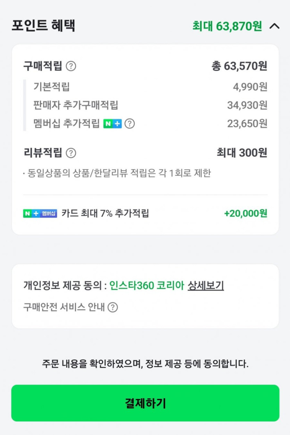The height and width of the screenshot is (435, 290).
Task: Select the 기본적립 row label
Action: coord(51,87)
